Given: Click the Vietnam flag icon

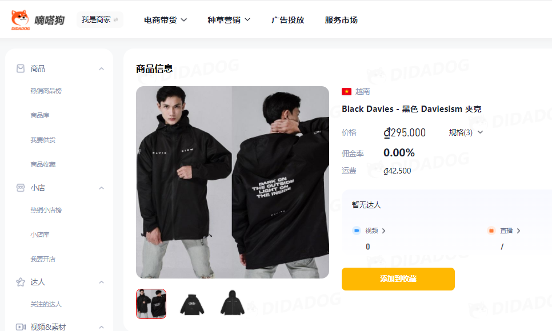Looking at the screenshot, I should point(346,91).
